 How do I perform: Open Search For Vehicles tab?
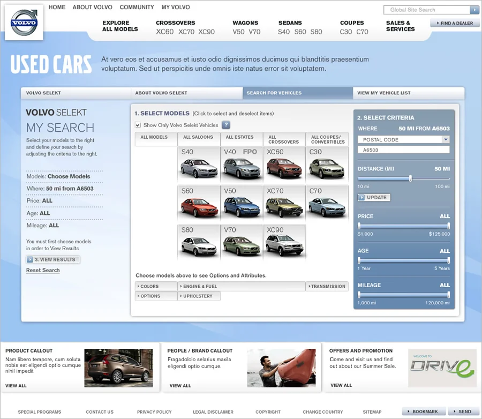(298, 93)
